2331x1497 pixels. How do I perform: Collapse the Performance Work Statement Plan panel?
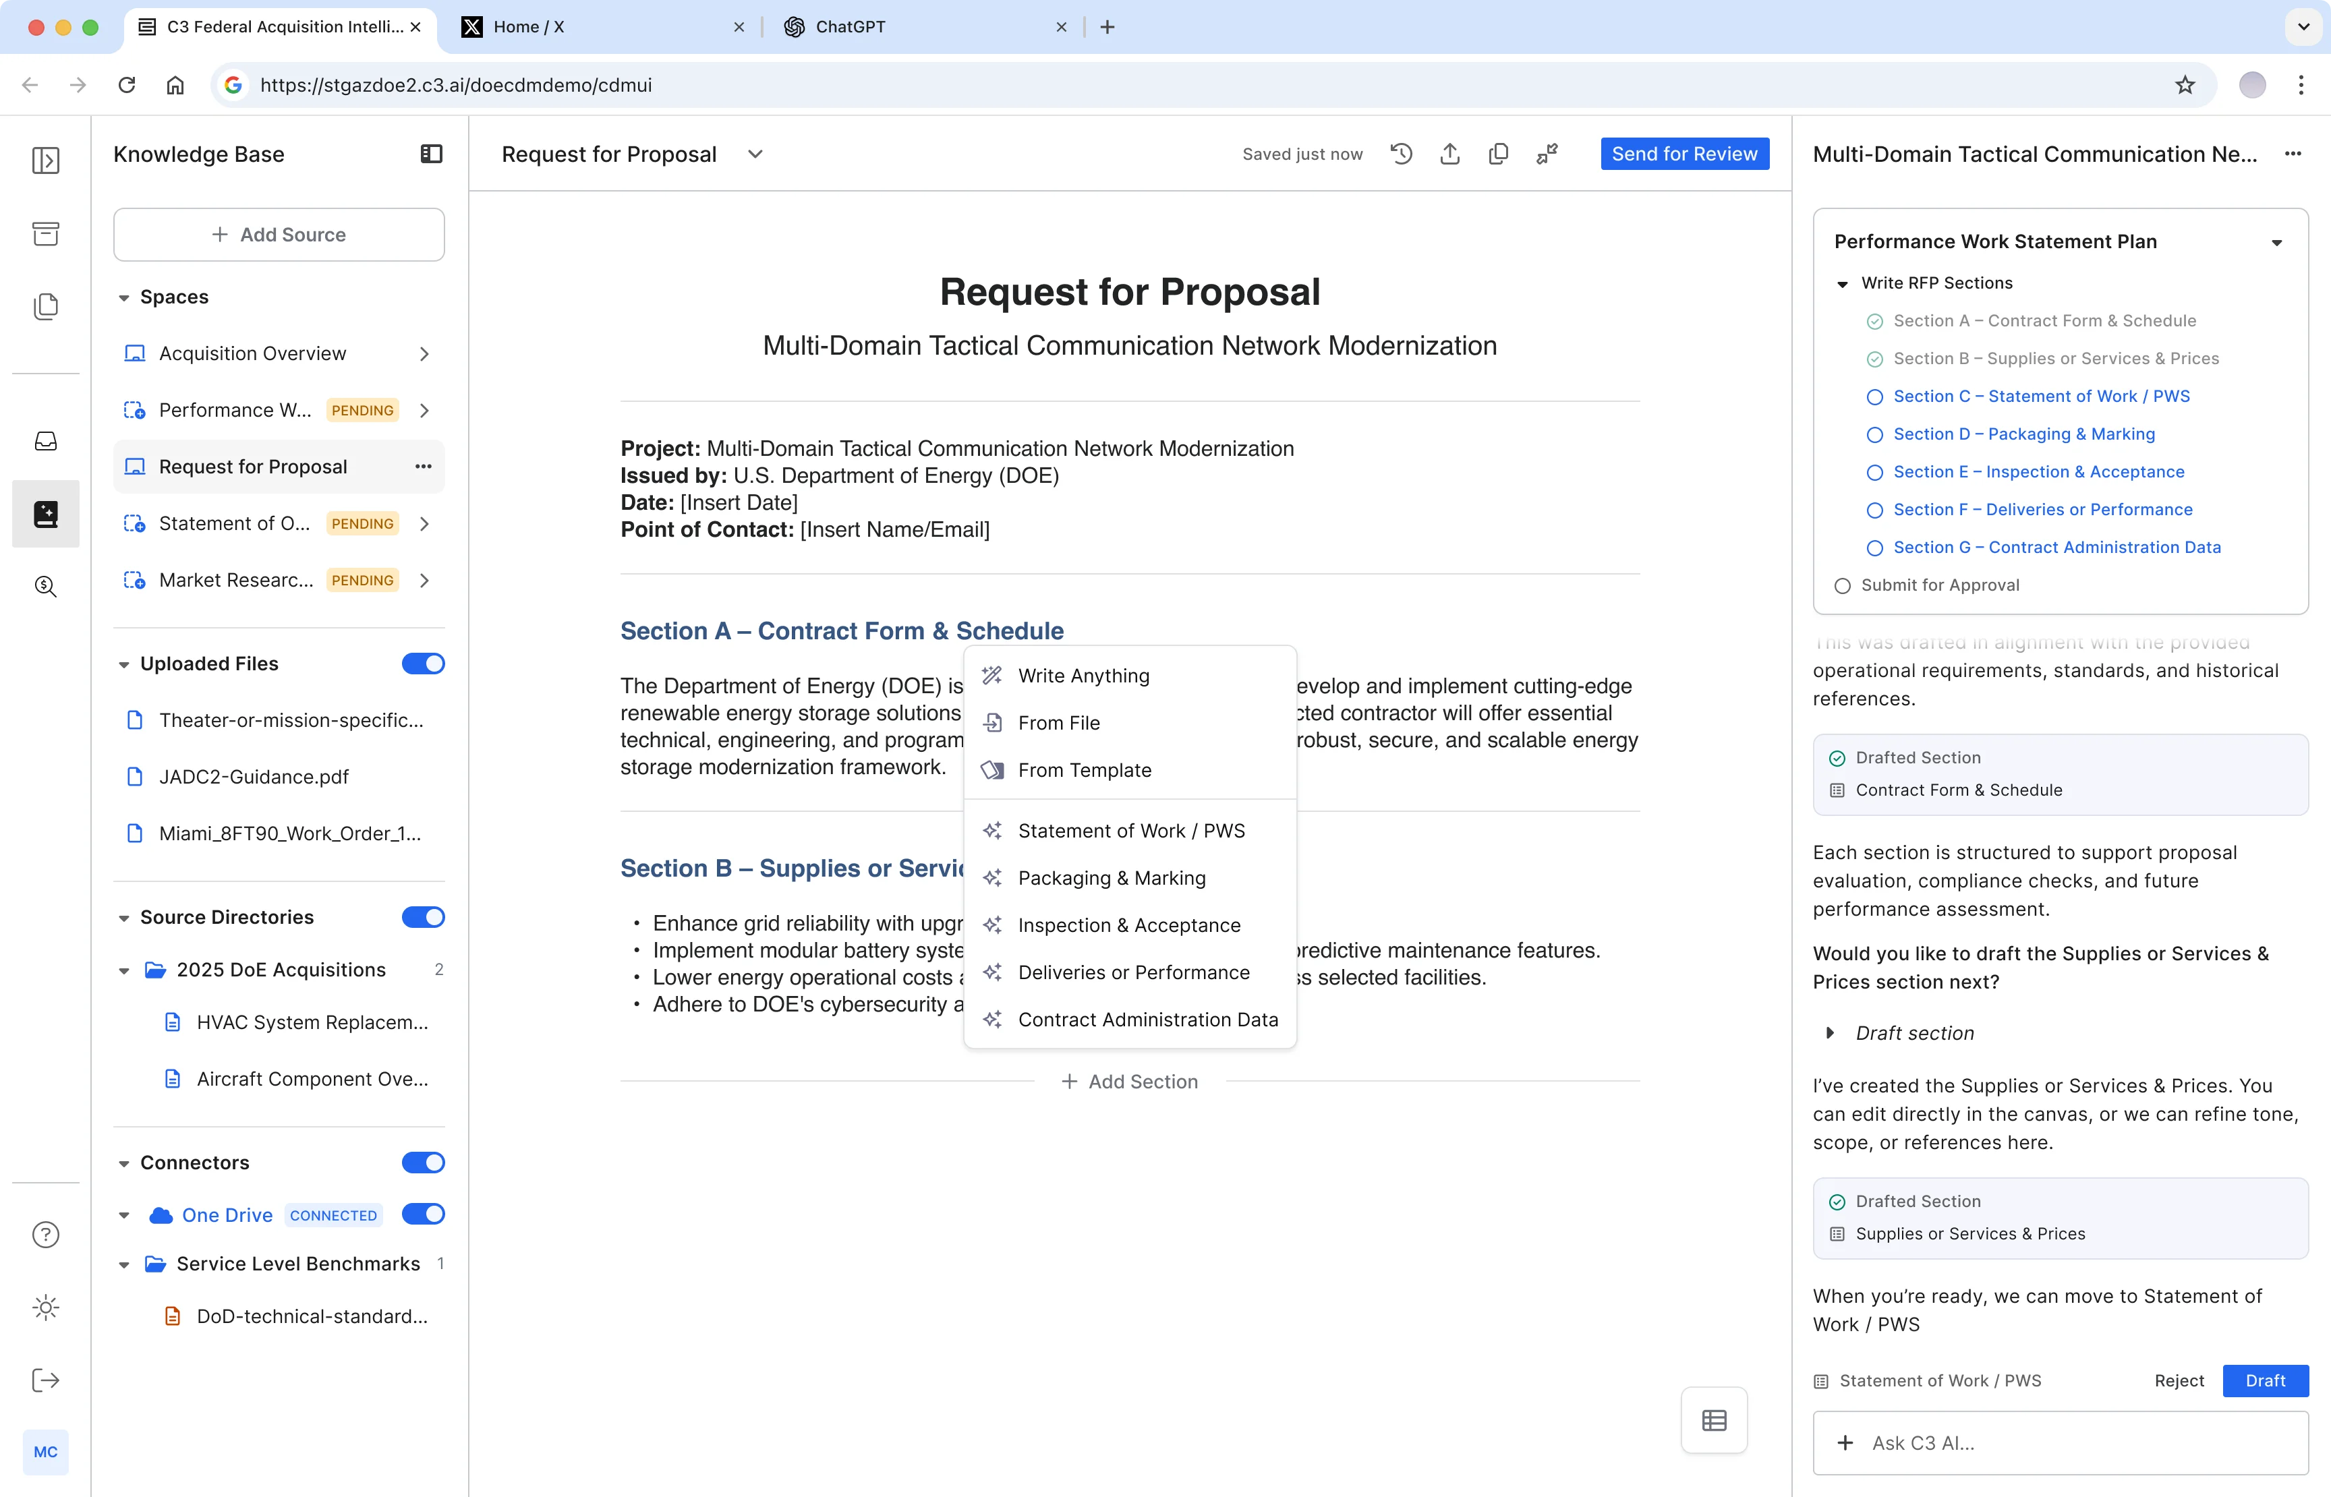(2276, 242)
